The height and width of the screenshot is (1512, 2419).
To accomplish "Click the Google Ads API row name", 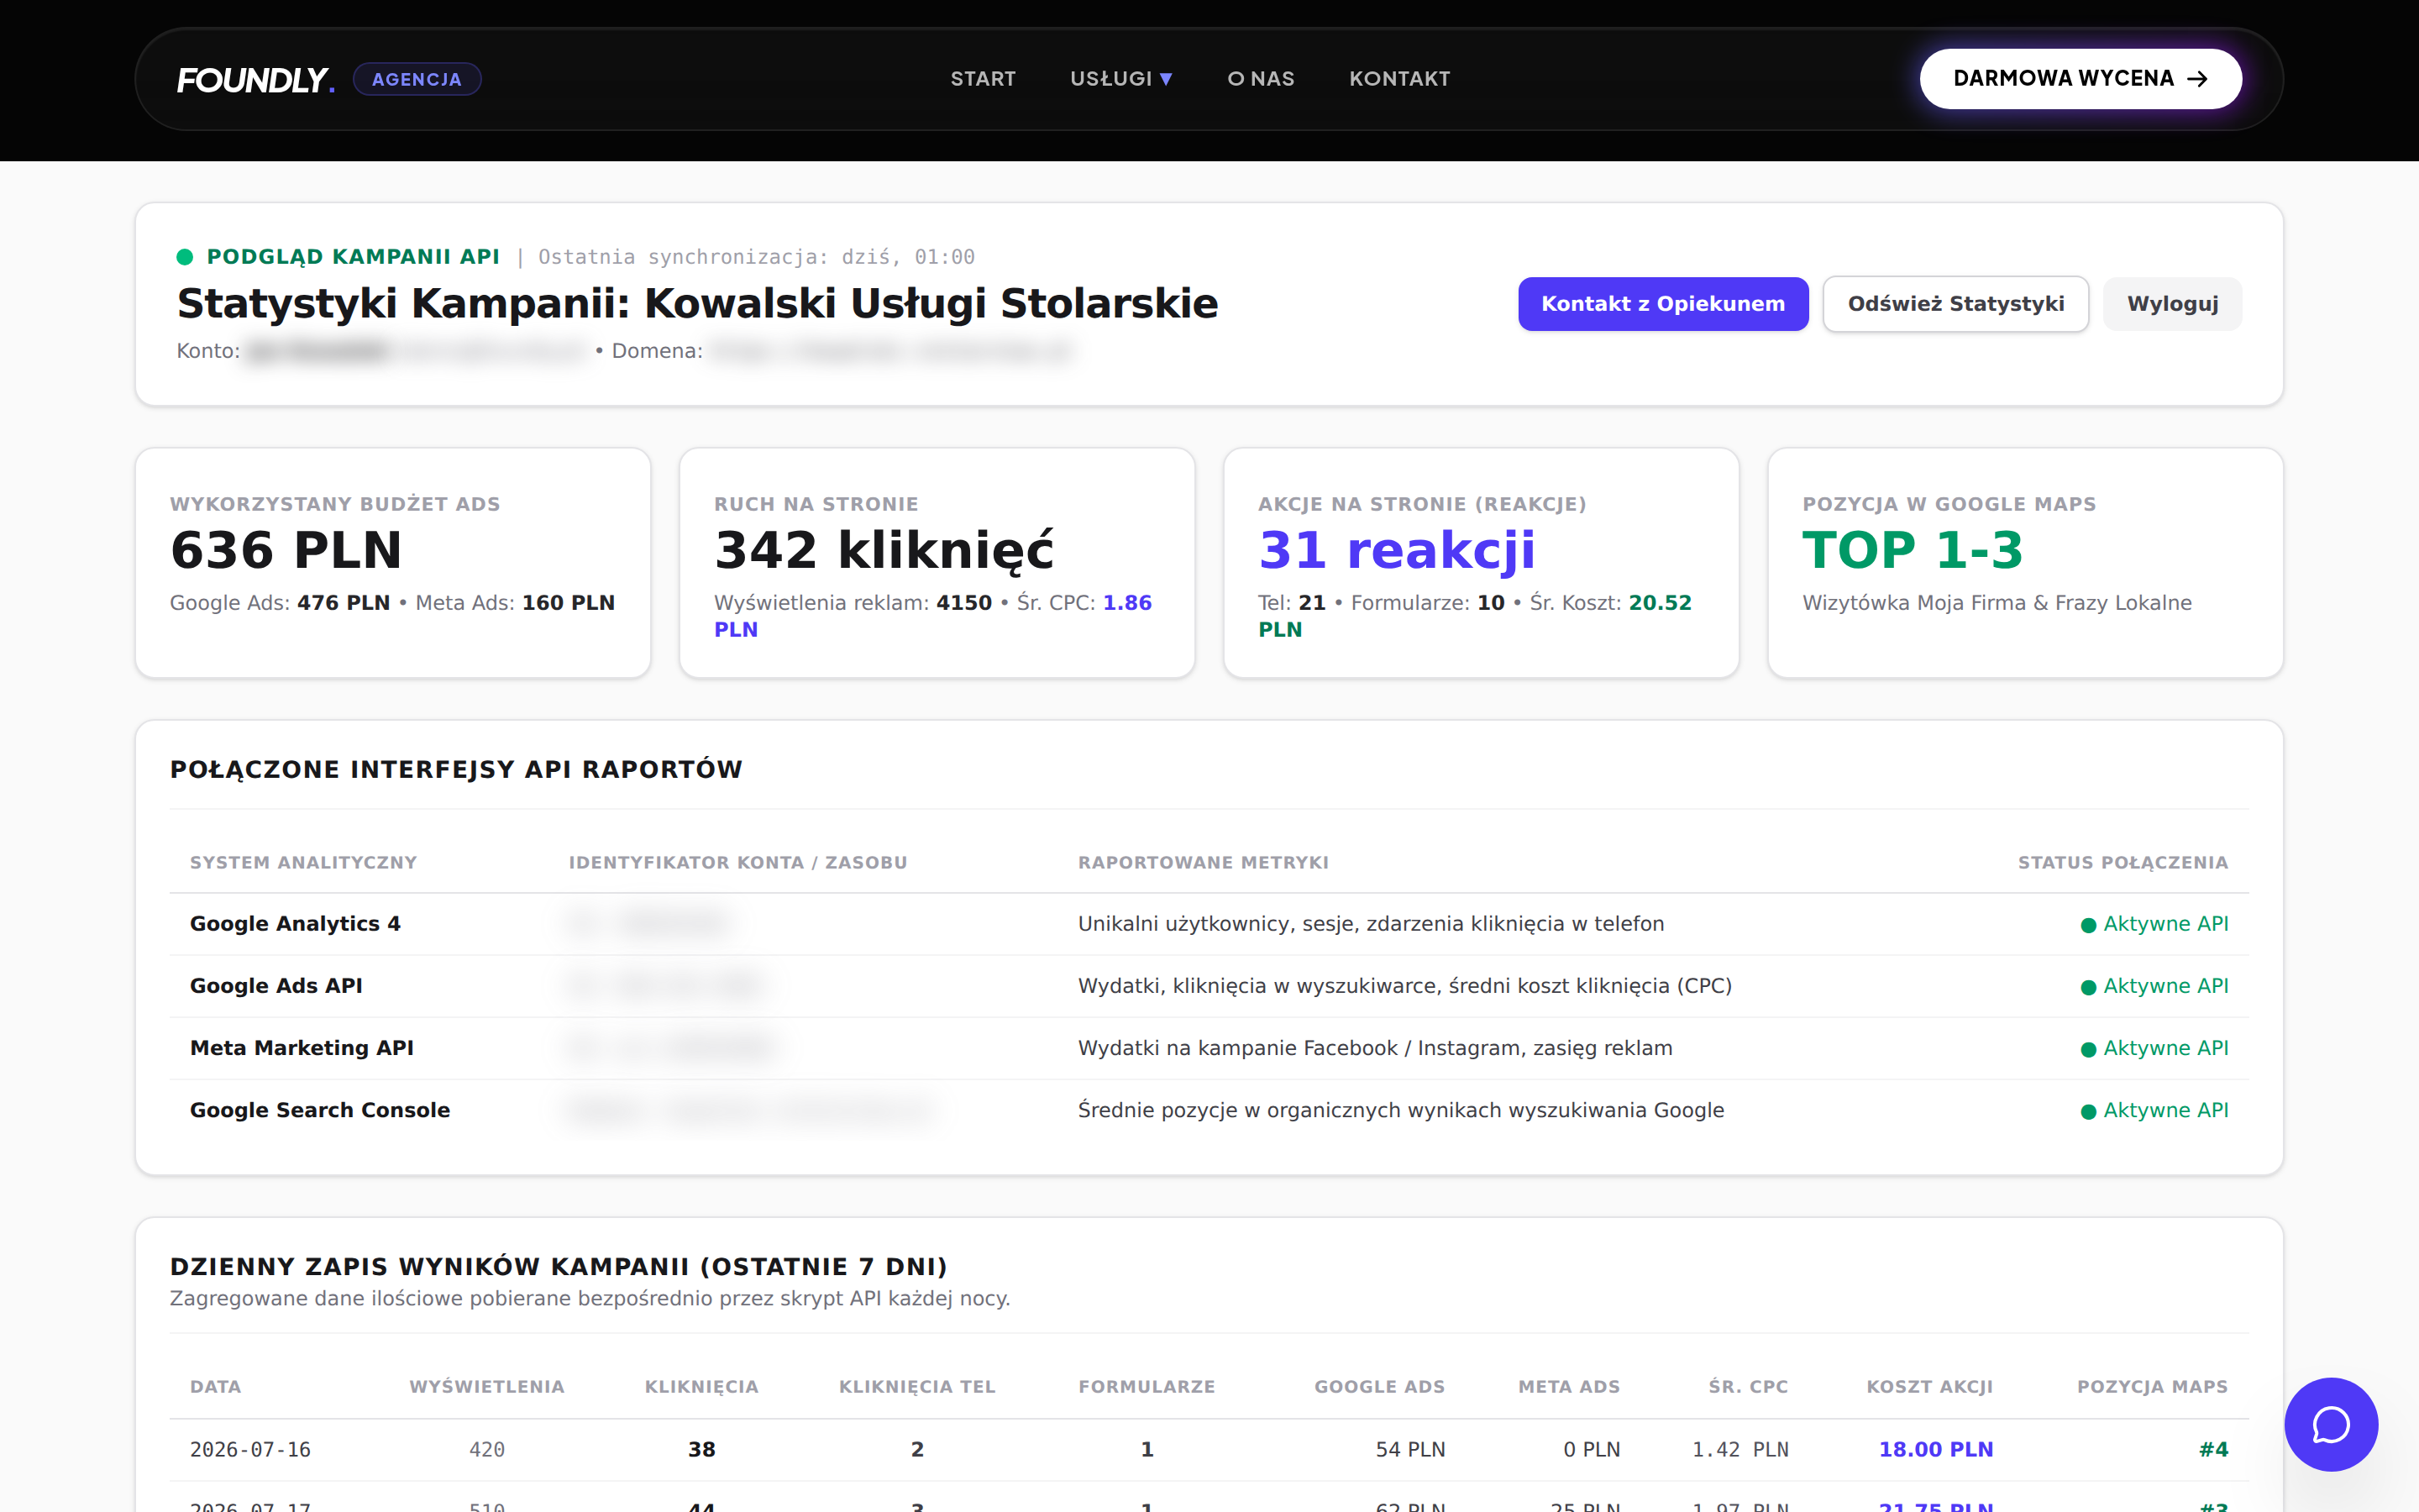I will pos(275,986).
